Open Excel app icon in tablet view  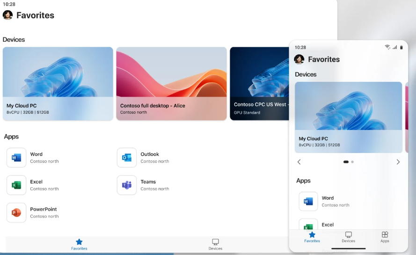tap(16, 185)
